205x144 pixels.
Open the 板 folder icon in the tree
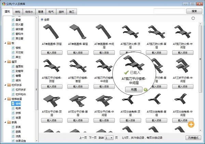click(9, 43)
